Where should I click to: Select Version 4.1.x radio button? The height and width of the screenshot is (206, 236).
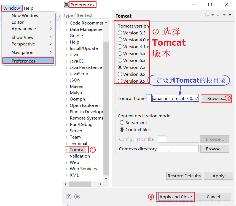(x=120, y=47)
